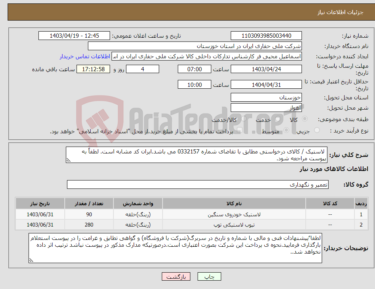
Task: Select the متوسط purchase type radio
Action: (x=286, y=130)
